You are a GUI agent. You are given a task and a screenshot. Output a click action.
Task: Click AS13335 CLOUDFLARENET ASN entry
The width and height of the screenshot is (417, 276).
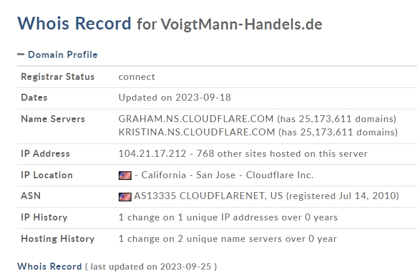tap(200, 196)
